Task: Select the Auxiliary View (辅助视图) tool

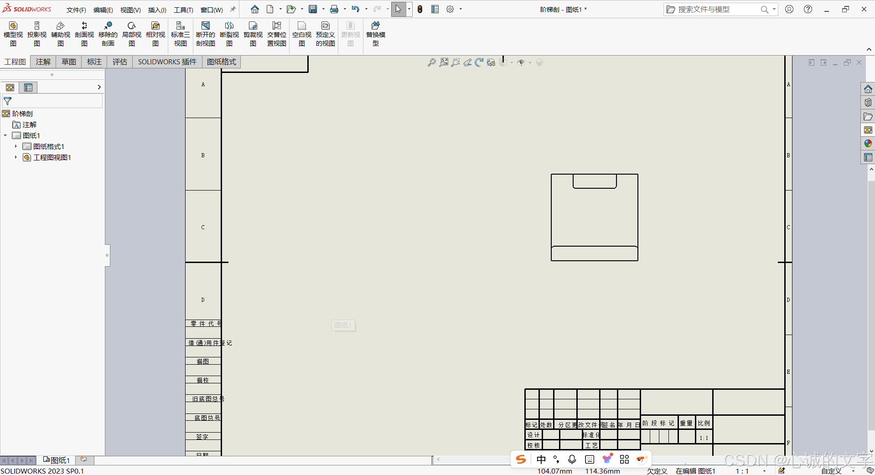Action: [61, 34]
